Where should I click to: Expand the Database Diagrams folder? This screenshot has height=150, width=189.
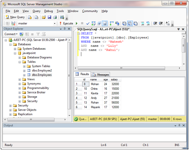click(20, 58)
